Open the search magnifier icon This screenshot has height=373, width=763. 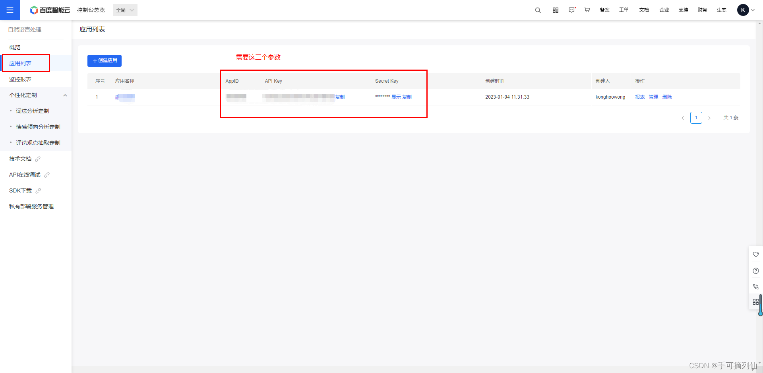coord(538,10)
